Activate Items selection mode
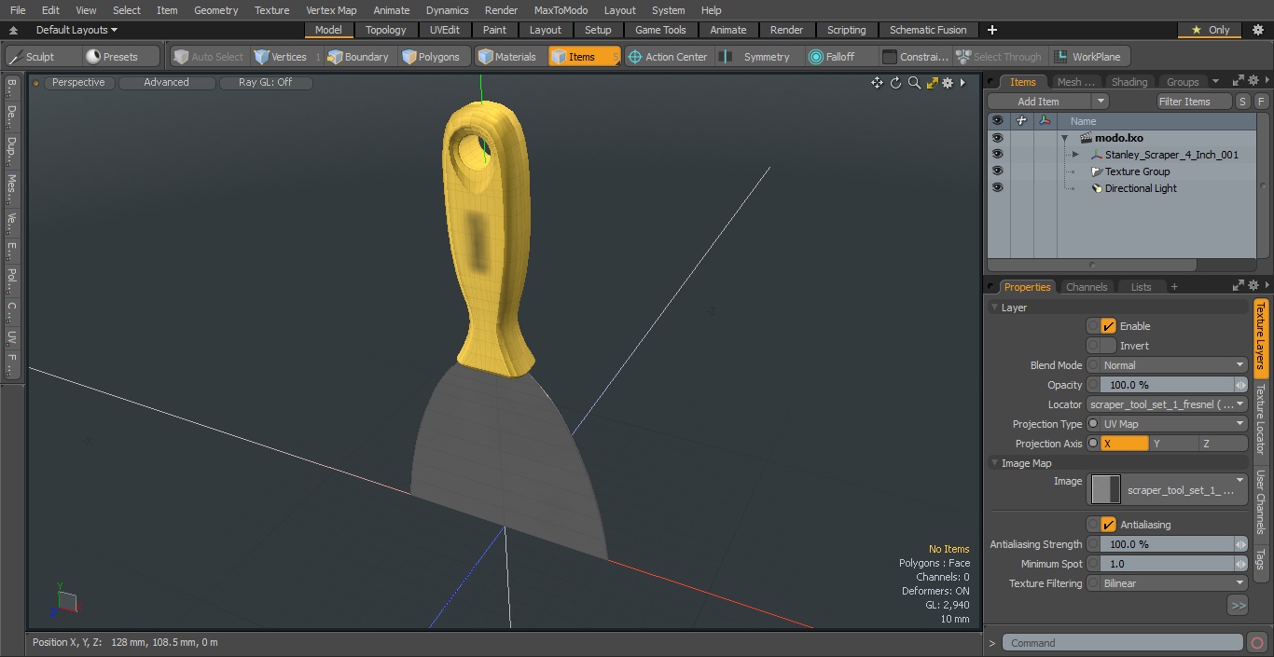Viewport: 1274px width, 657px height. tap(584, 57)
